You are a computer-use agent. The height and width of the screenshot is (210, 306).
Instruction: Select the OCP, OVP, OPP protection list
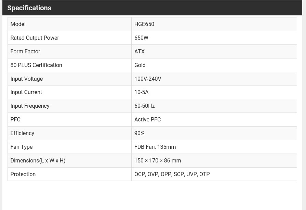coord(172,174)
